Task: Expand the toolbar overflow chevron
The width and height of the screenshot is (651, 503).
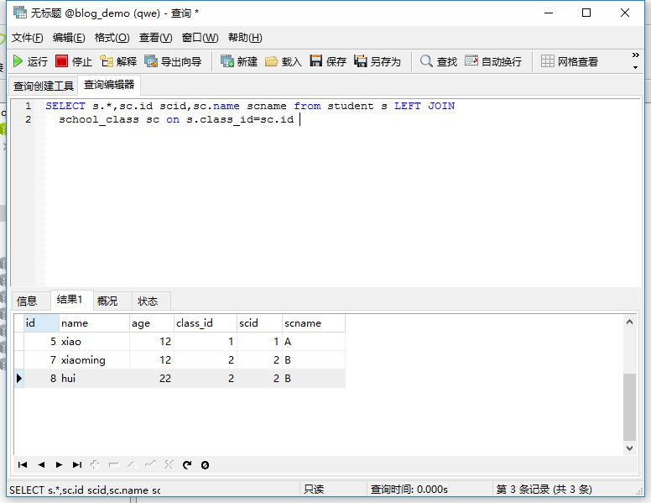Action: [x=635, y=60]
